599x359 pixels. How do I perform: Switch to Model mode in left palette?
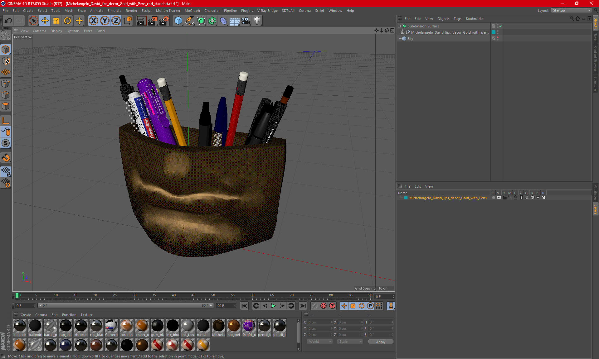6,50
